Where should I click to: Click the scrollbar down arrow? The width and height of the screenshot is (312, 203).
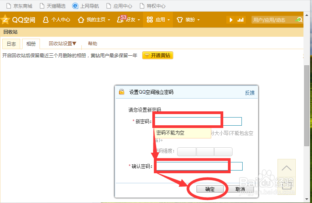point(307,199)
